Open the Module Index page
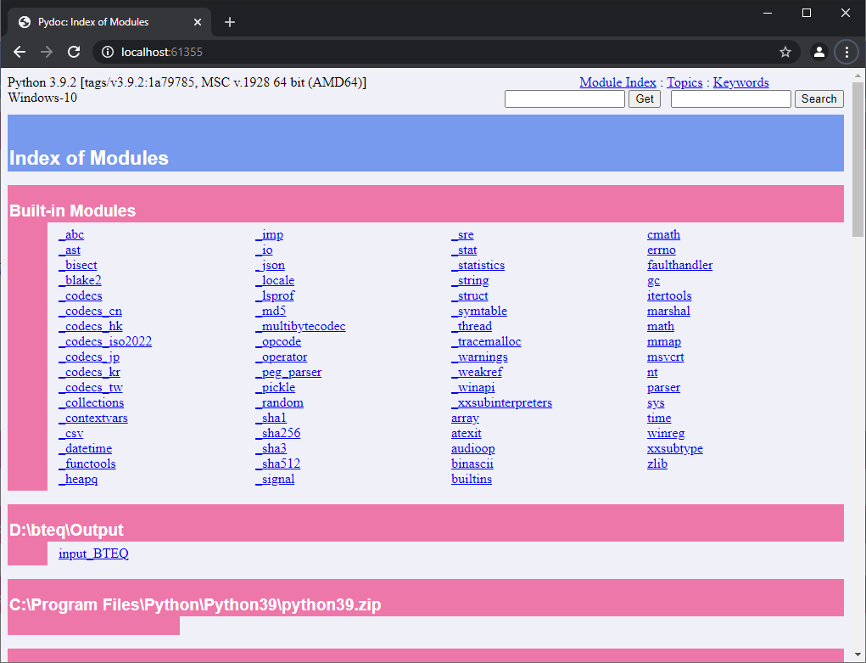 point(617,82)
